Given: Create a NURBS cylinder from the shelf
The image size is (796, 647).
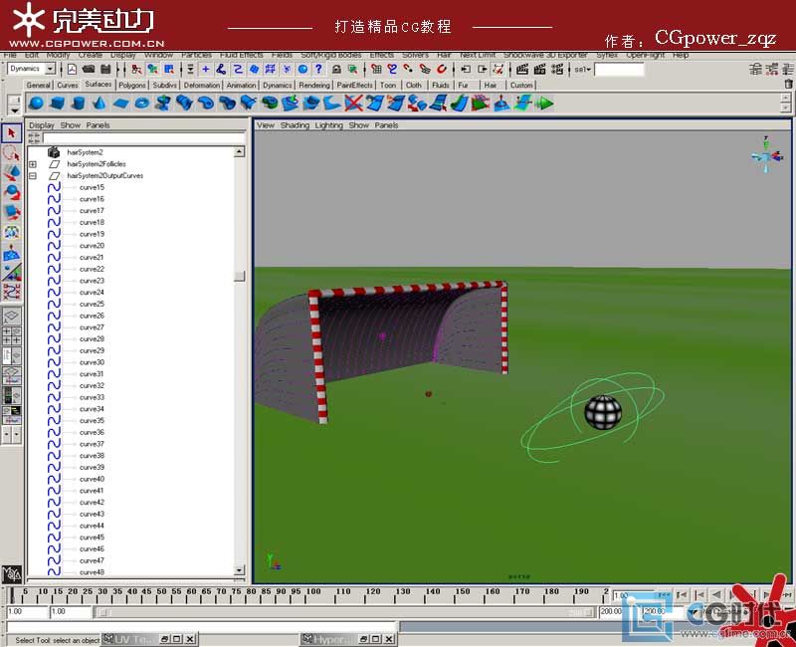Looking at the screenshot, I should tap(79, 104).
